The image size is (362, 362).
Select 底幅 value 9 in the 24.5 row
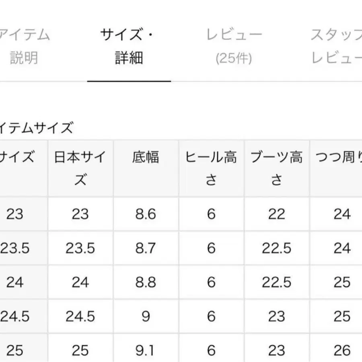coord(146,317)
